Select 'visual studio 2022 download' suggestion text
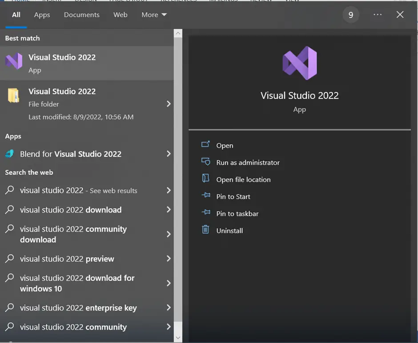 click(x=71, y=210)
